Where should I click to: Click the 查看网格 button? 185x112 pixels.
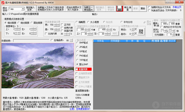click(x=141, y=32)
